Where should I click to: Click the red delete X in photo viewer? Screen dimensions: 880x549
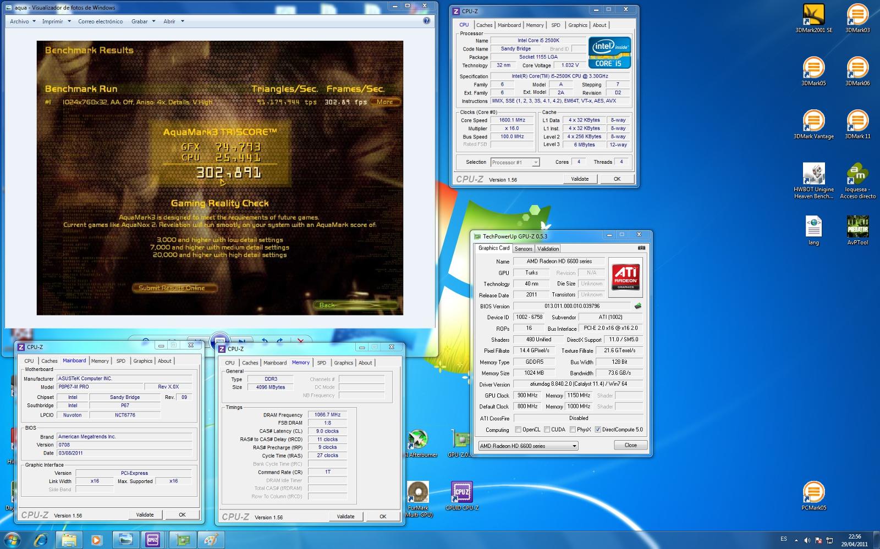pos(300,341)
